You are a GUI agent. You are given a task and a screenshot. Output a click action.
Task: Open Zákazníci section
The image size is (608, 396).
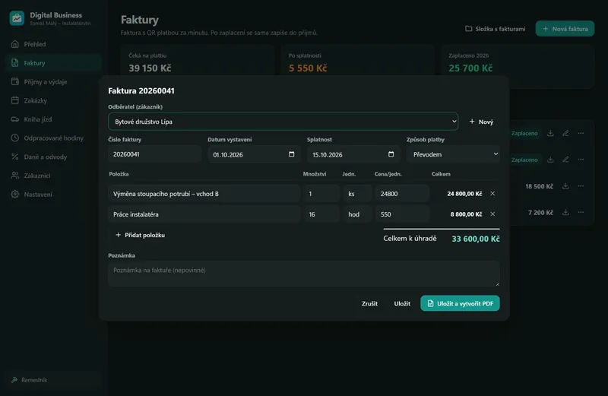tap(53, 176)
